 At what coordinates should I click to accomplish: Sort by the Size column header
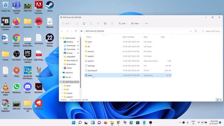point(163,37)
